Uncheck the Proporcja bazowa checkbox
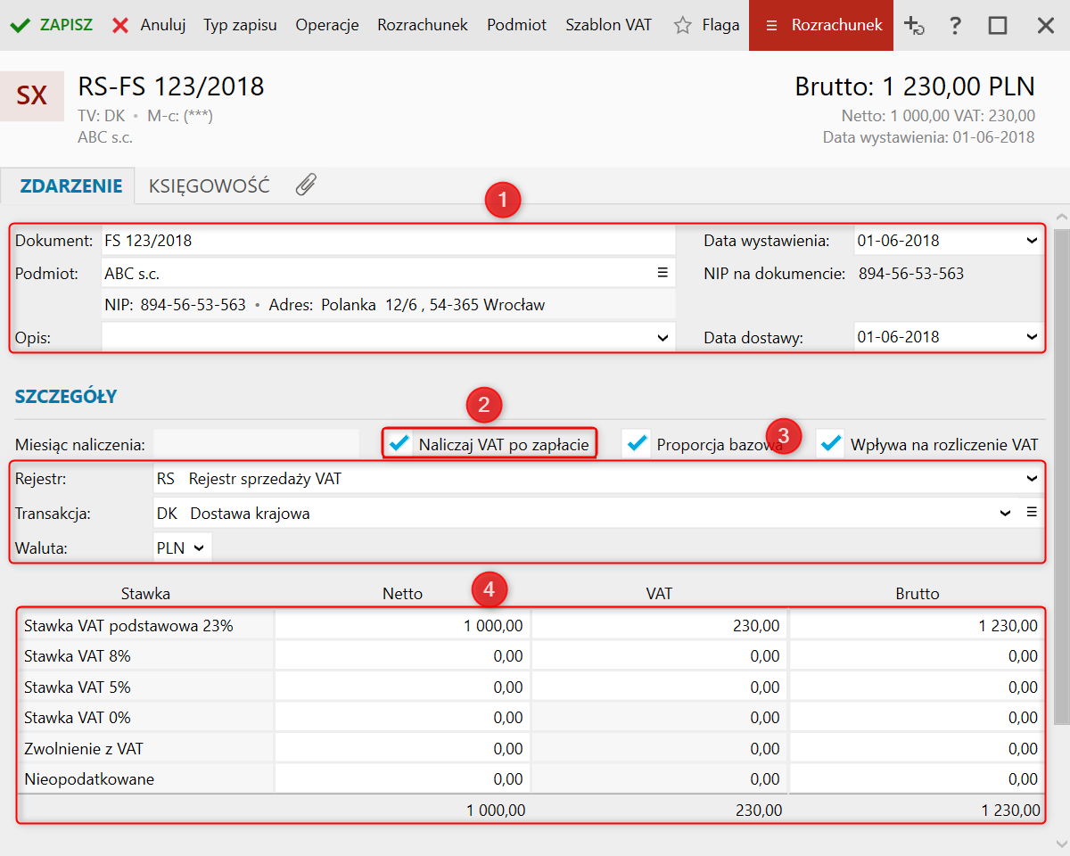Screen dimensions: 1070x856 pyautogui.click(x=637, y=443)
